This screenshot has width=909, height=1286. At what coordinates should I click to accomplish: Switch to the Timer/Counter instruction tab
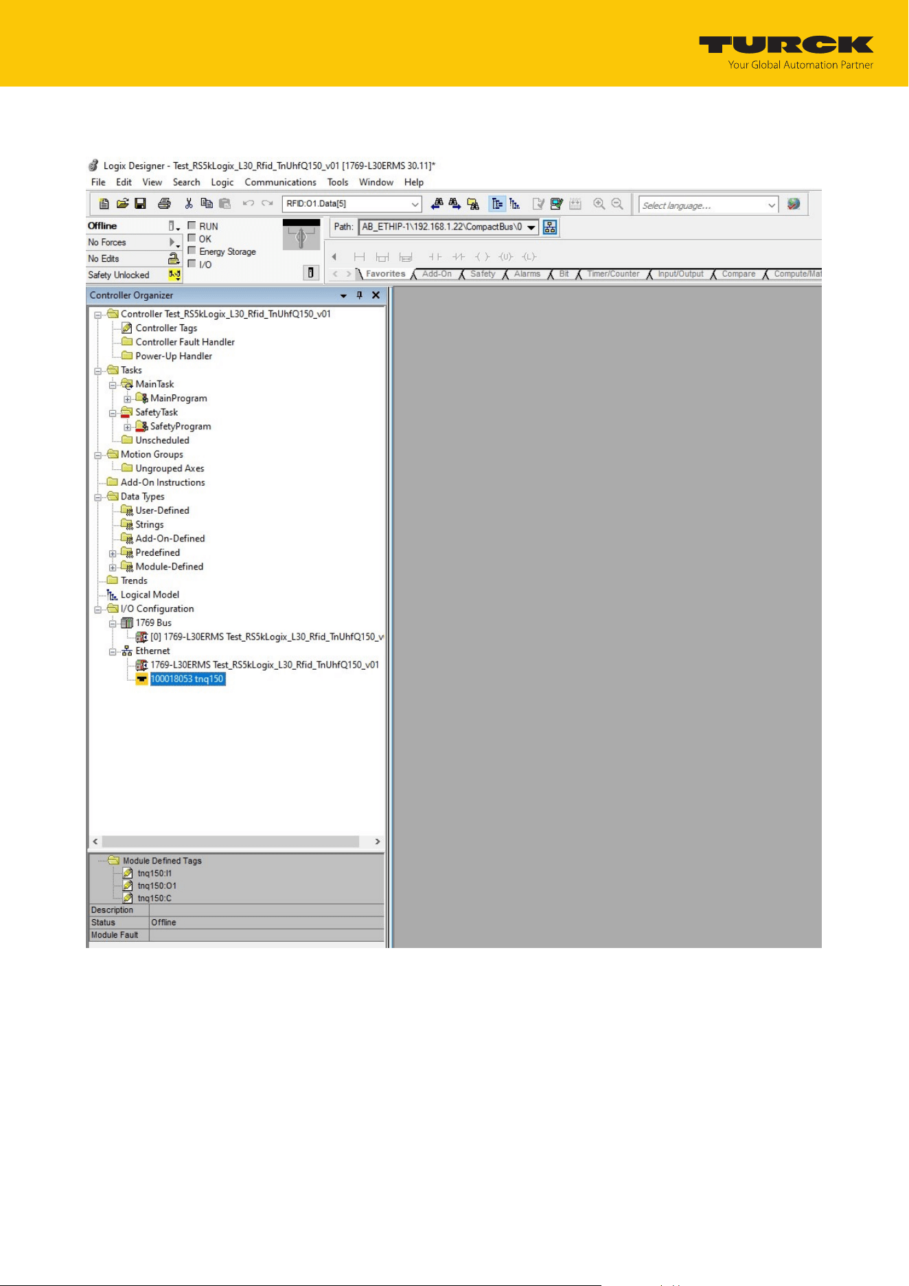point(613,274)
